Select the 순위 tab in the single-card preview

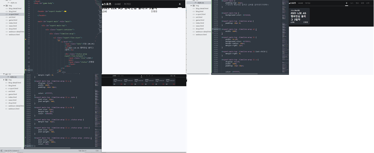point(368,3)
